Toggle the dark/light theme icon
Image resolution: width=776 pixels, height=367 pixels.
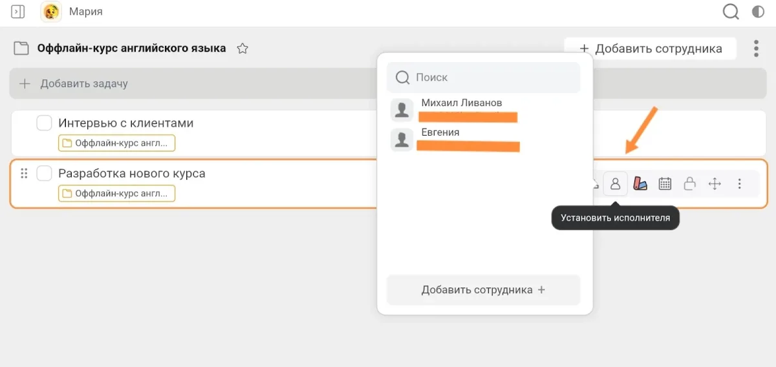[x=758, y=12]
